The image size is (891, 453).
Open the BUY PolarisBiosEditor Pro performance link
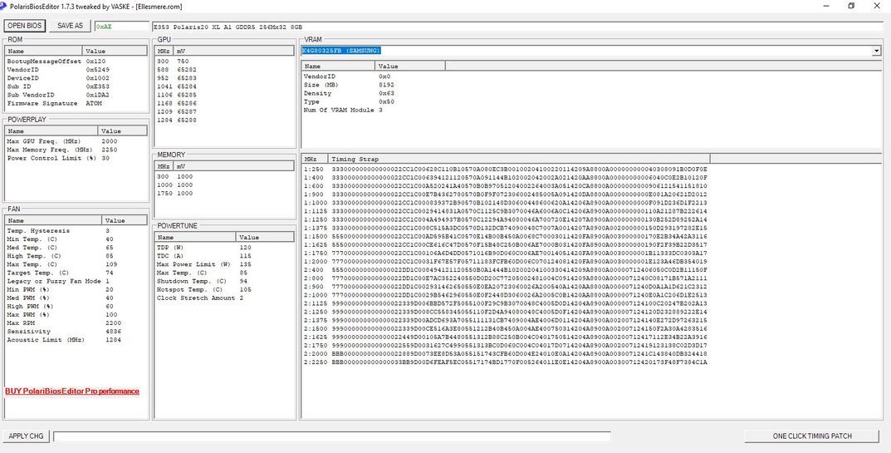coord(72,391)
